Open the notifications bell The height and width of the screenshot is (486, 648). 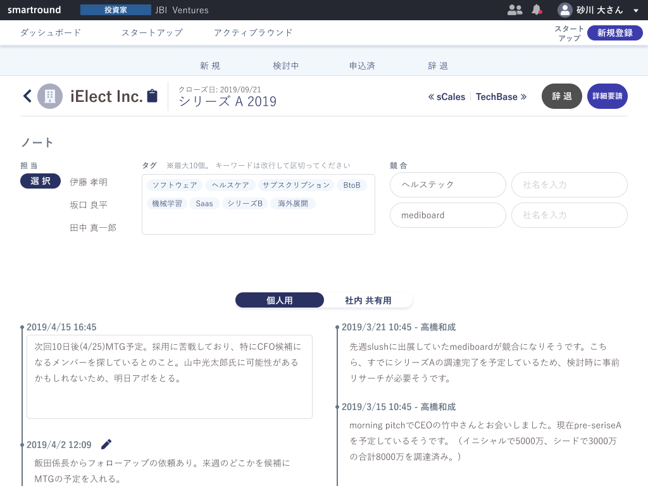[537, 9]
